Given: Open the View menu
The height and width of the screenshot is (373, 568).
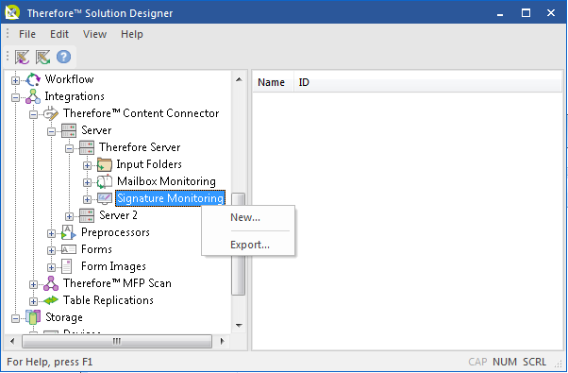Looking at the screenshot, I should point(94,34).
